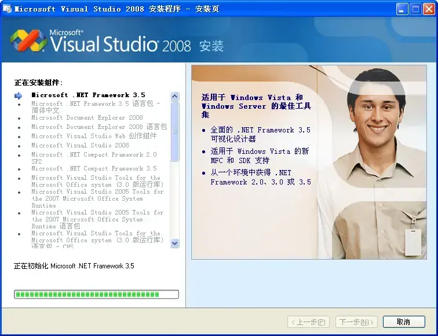438x336 pixels.
Task: Select .NET Compact Framework 3.5 entry
Action: (x=94, y=168)
